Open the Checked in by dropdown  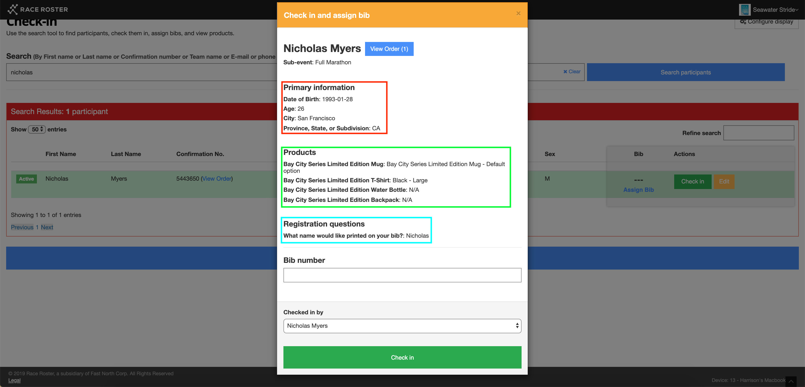pos(402,326)
